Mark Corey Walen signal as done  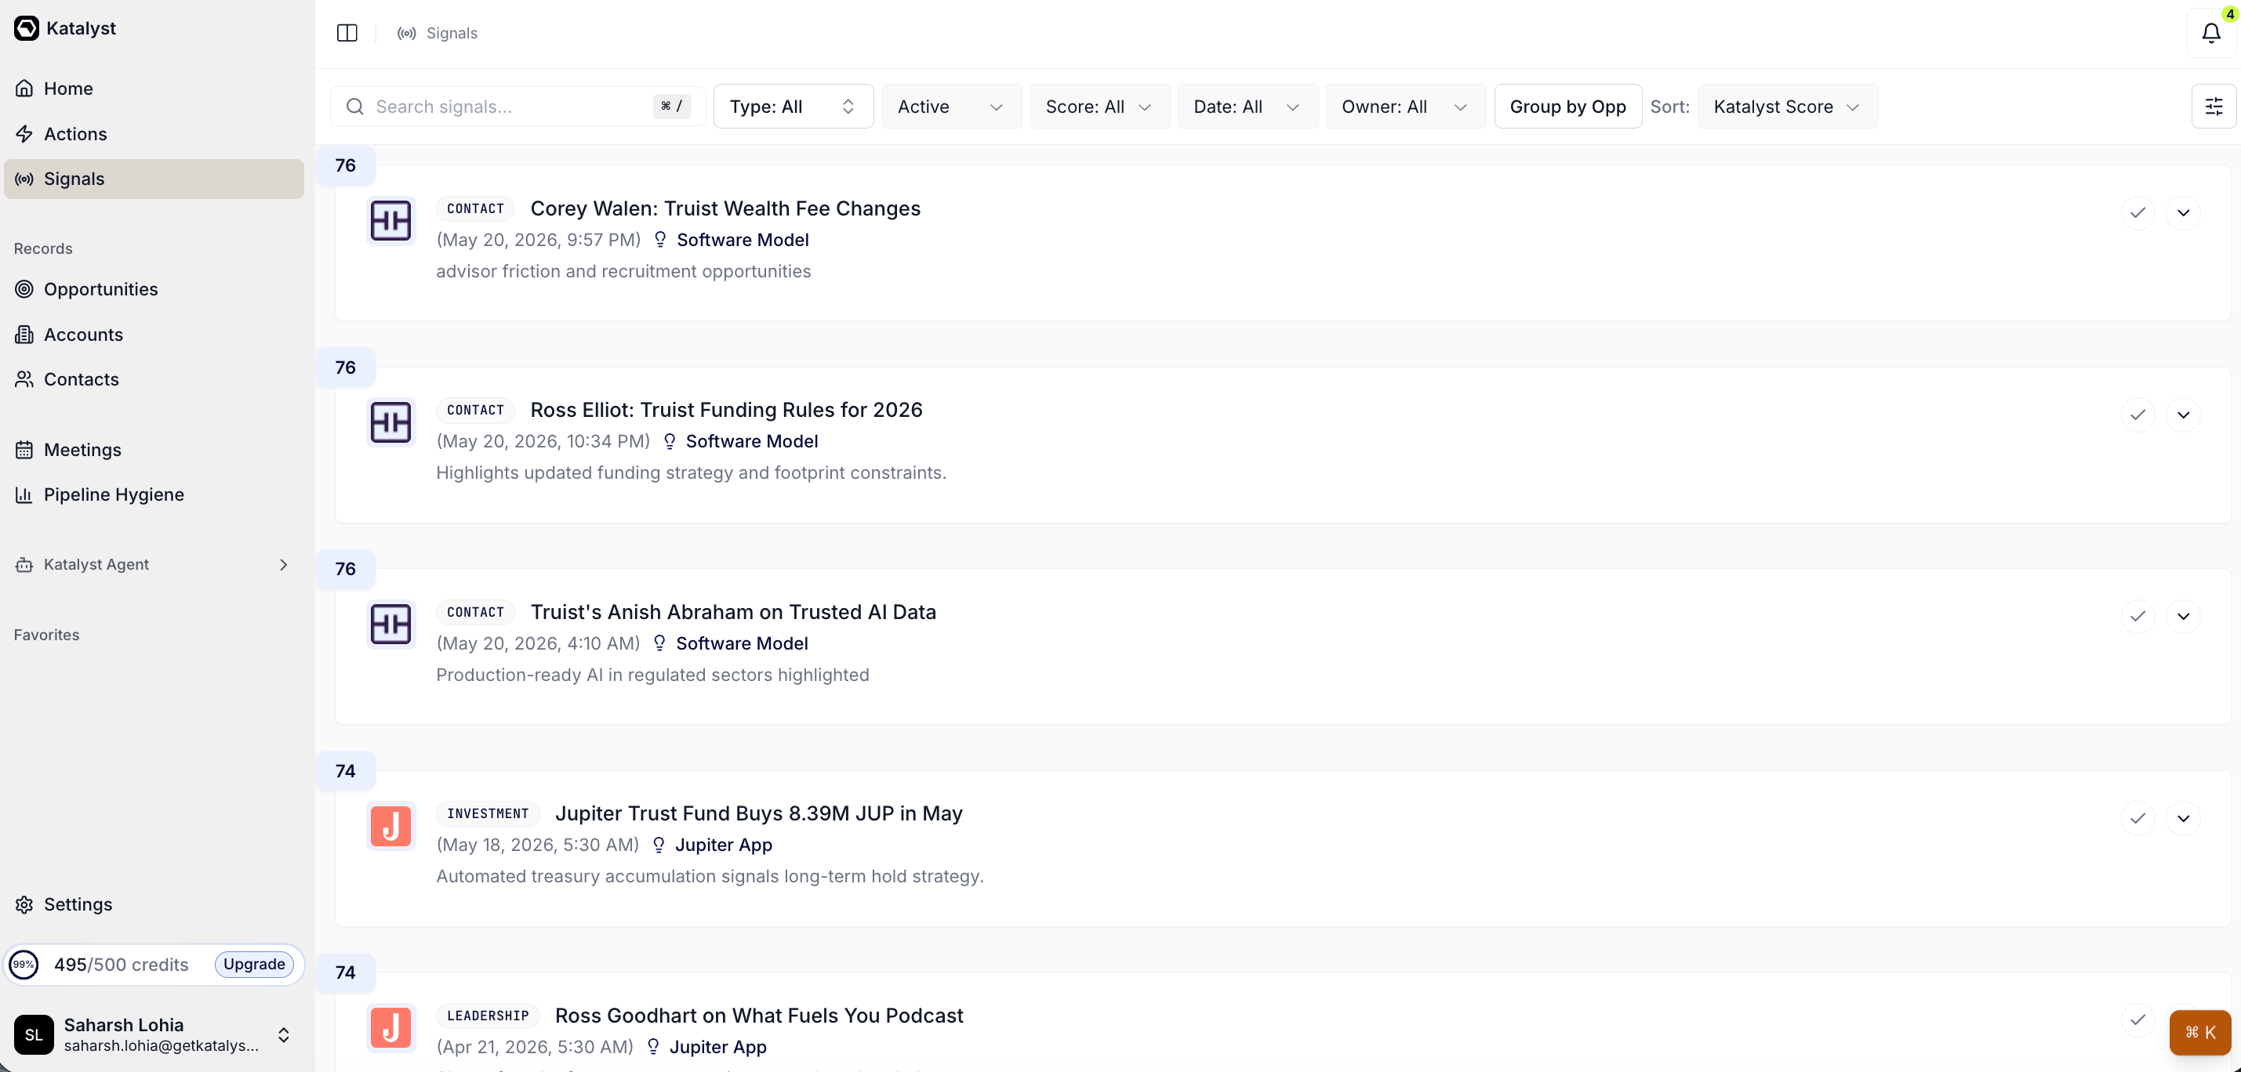2137,213
